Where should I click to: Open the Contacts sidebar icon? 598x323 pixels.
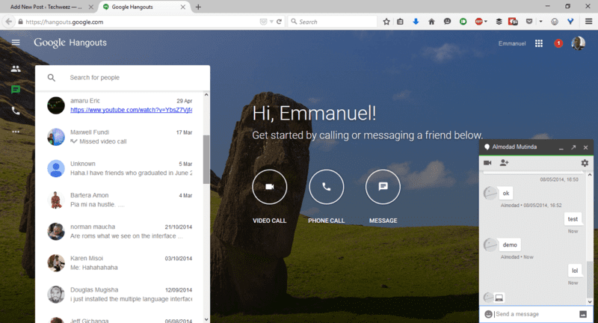(x=16, y=69)
